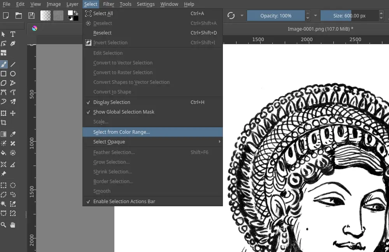Image resolution: width=389 pixels, height=252 pixels.
Task: Select the Pan hand tool
Action: 13,225
